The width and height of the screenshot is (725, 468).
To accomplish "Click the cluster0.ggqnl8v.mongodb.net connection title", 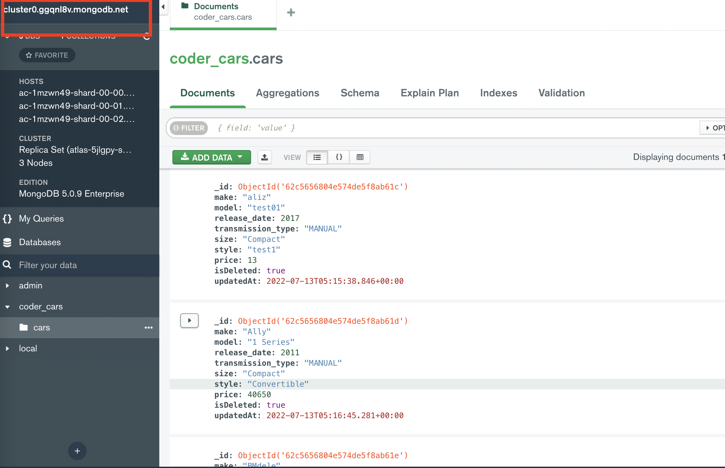I will [66, 9].
